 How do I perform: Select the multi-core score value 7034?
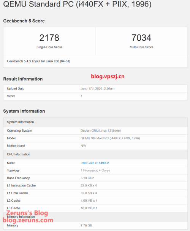pyautogui.click(x=141, y=38)
